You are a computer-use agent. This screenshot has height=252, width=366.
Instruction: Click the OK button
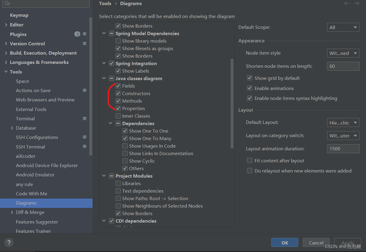(x=285, y=242)
